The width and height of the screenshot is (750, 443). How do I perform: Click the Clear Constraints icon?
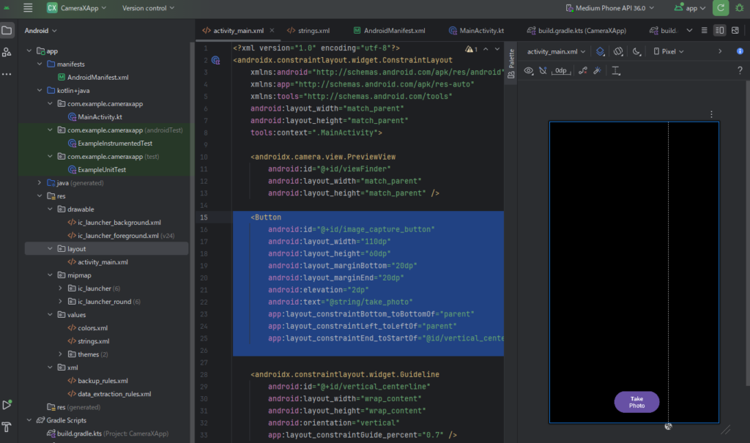pos(582,71)
